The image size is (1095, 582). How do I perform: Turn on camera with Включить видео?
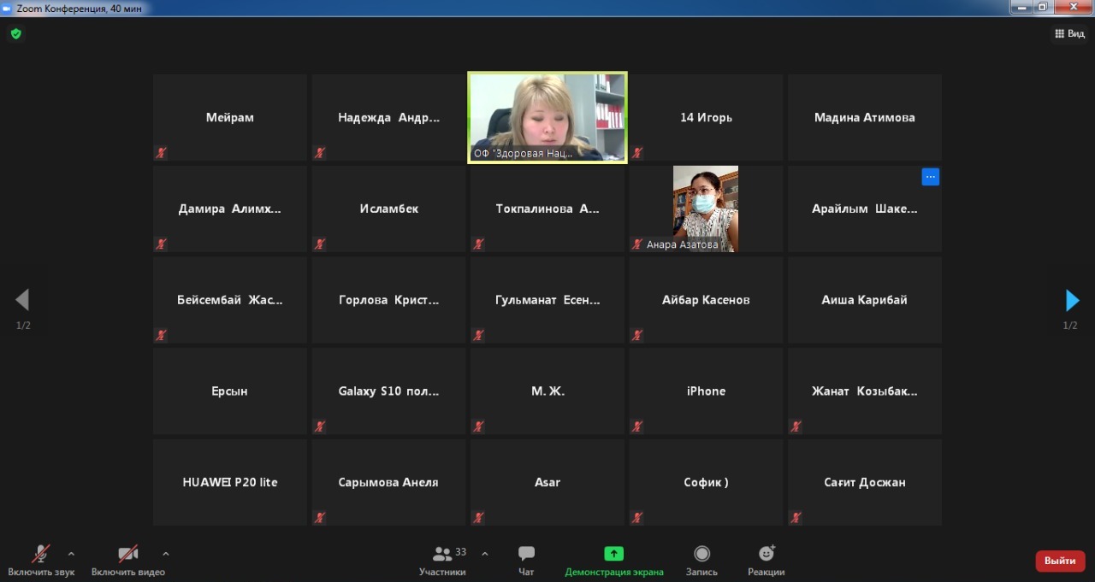pos(128,559)
